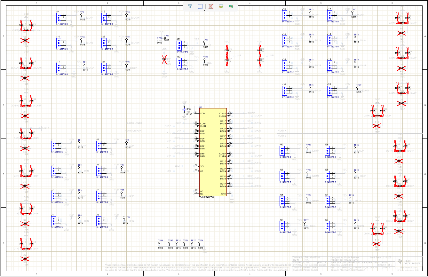Screen dimensions: 428x277
Task: Select the cross-probe connector toolbar icon
Action: 221,6
